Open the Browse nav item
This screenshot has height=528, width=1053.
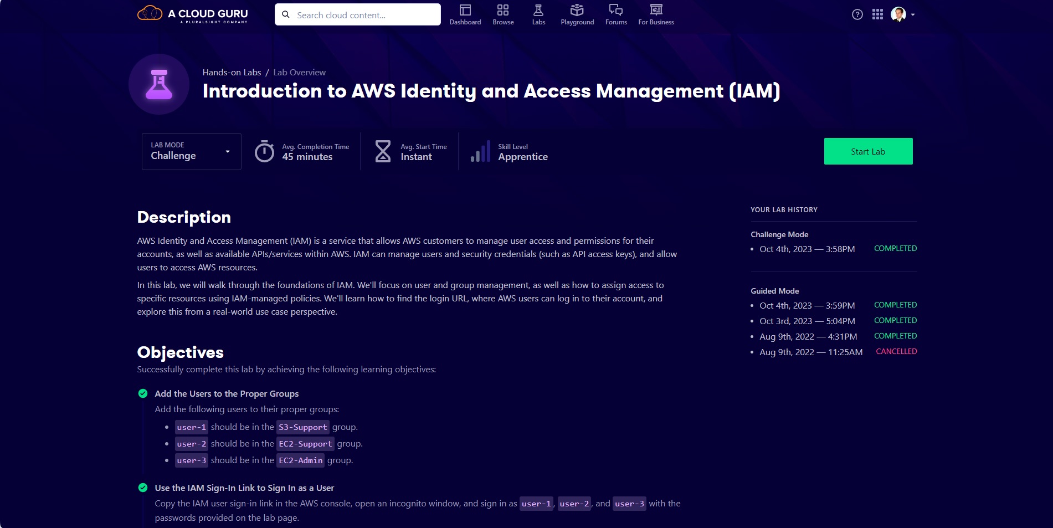[503, 15]
